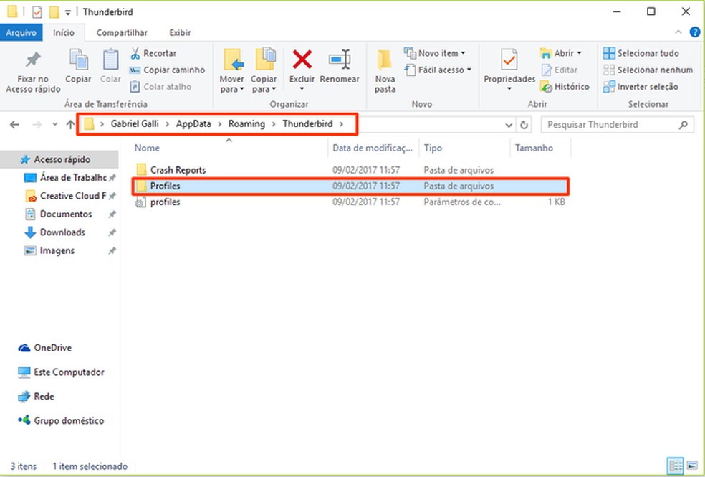Screen dimensions: 705x477
Task: Switch to the Início tab
Action: [64, 32]
